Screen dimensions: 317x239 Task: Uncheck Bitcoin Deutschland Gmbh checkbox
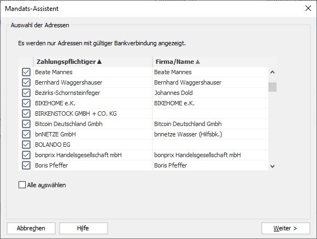(26, 124)
